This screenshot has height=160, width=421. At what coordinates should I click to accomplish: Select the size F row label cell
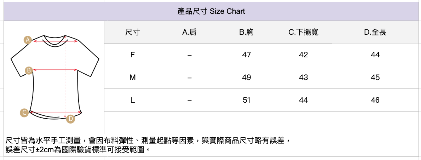click(133, 55)
